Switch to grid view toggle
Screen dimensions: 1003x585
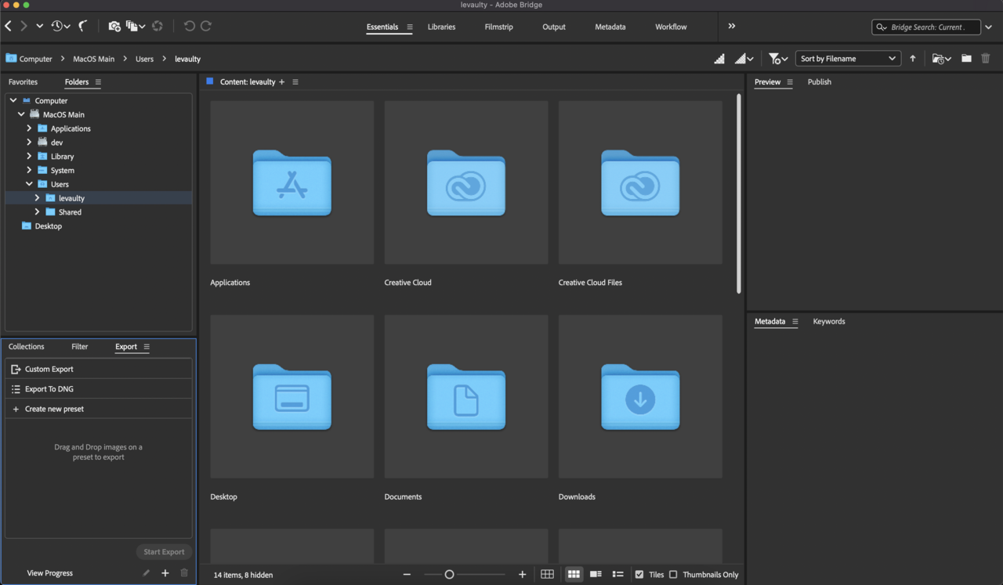click(574, 574)
